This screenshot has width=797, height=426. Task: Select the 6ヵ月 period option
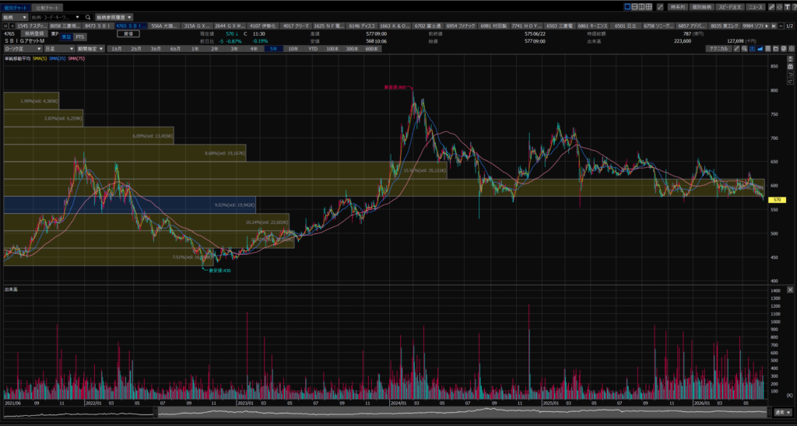[176, 49]
